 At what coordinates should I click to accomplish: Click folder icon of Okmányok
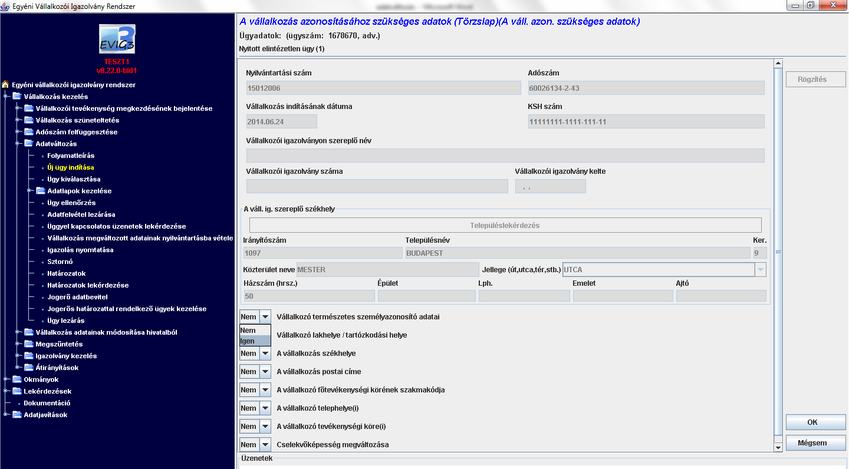point(17,379)
